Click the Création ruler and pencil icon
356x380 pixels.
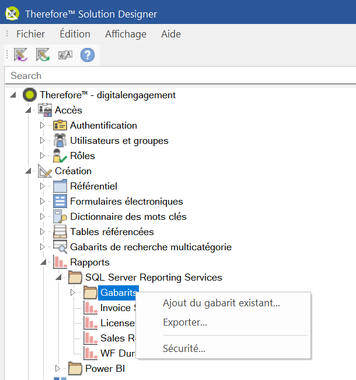pos(45,171)
